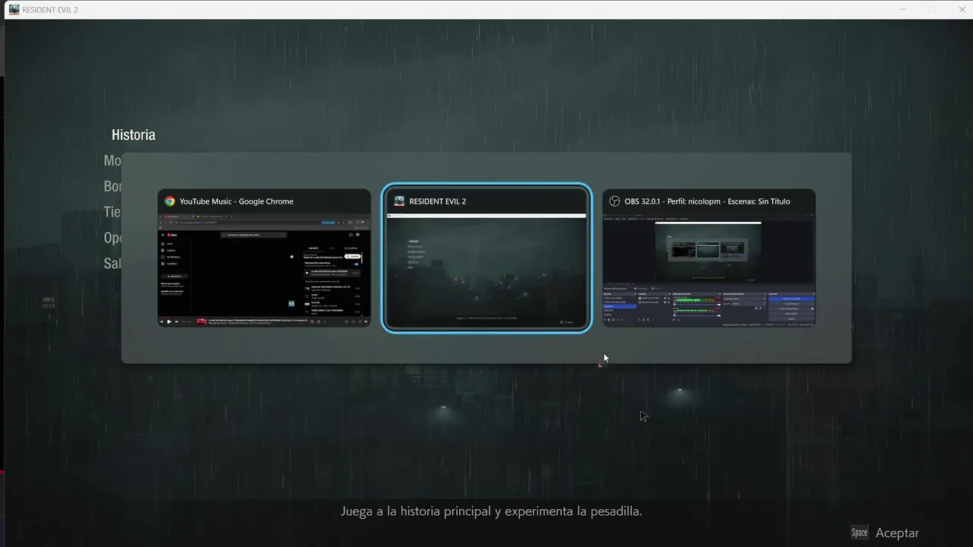The width and height of the screenshot is (973, 547).
Task: Click the Resident Evil 2 title bar icon
Action: [14, 10]
